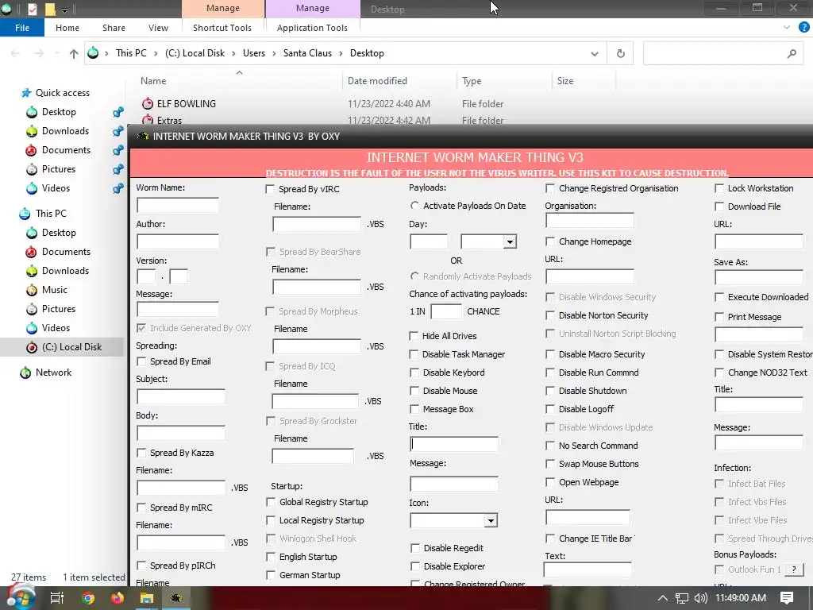Expand the Explorer ribbon chevron

click(787, 28)
